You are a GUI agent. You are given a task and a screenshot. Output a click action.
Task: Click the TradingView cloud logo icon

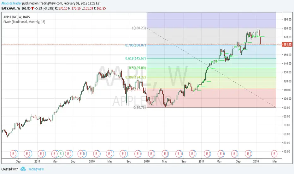(x=23, y=169)
